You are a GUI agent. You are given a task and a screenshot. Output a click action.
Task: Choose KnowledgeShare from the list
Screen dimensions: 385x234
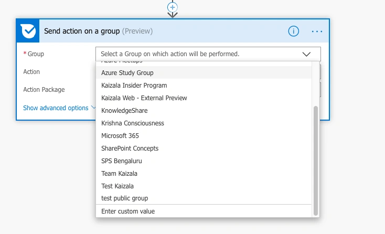[204, 111]
